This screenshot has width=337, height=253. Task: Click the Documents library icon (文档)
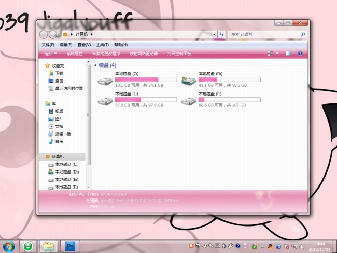tap(51, 126)
